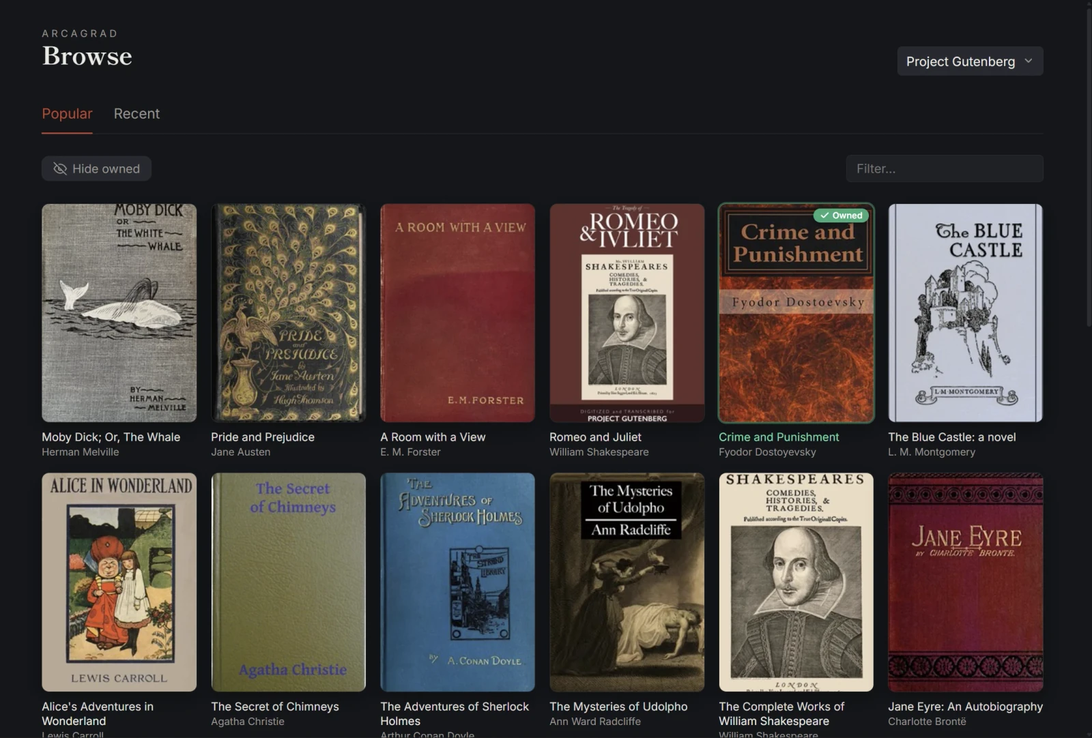Open the Crime and Punishment cover
The height and width of the screenshot is (738, 1092).
796,313
